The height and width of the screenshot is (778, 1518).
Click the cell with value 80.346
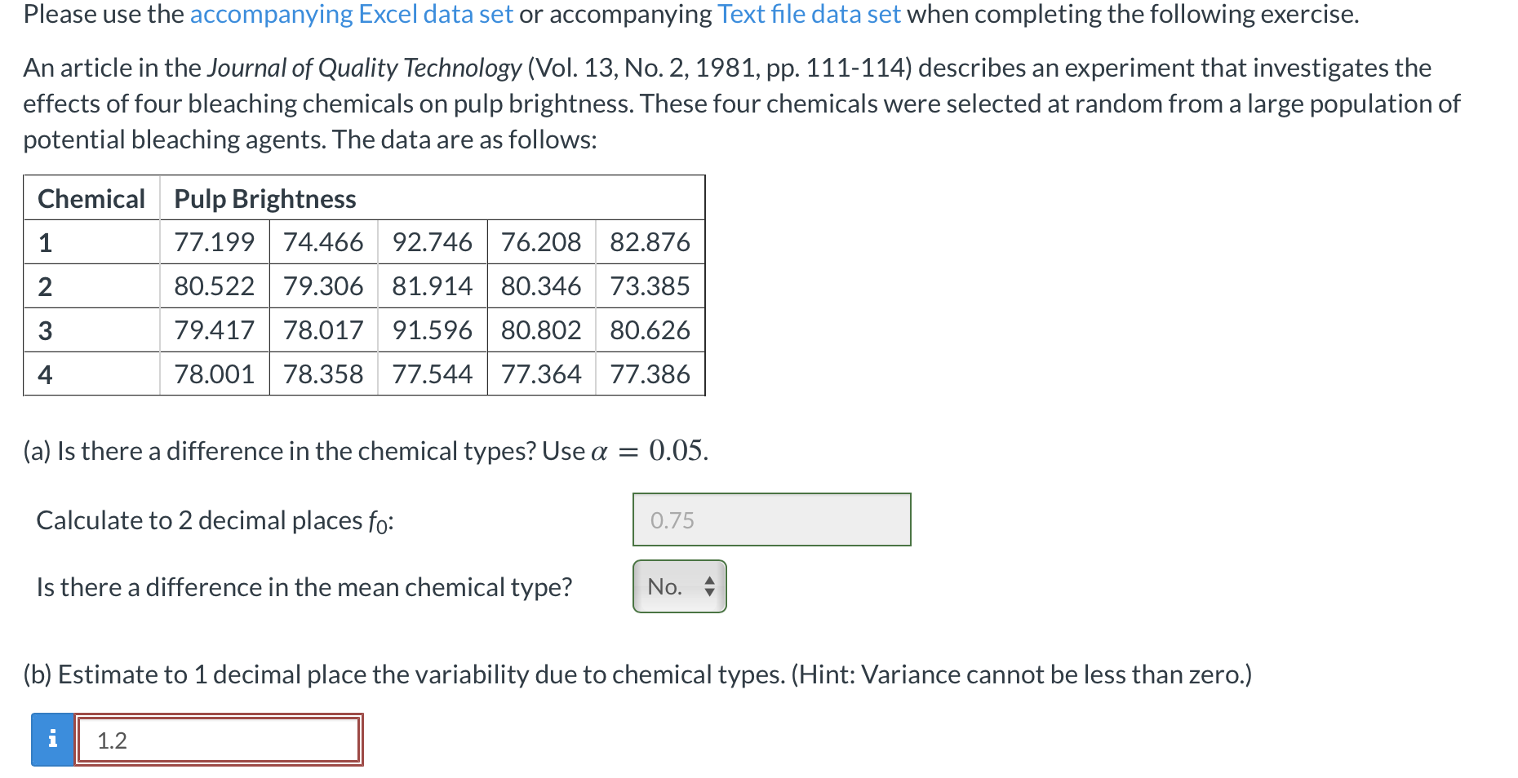(540, 286)
